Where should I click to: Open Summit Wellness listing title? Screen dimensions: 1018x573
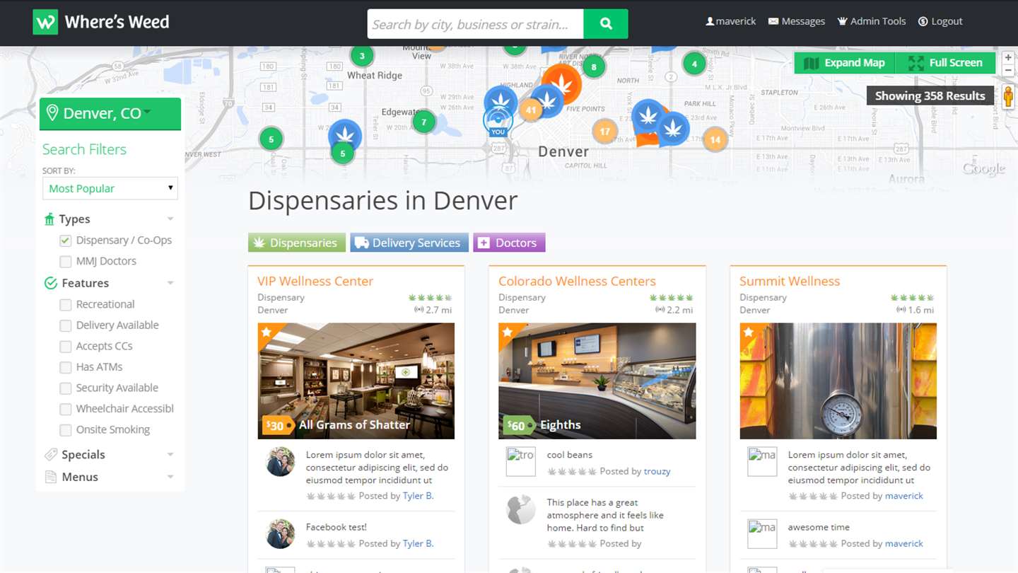(790, 281)
